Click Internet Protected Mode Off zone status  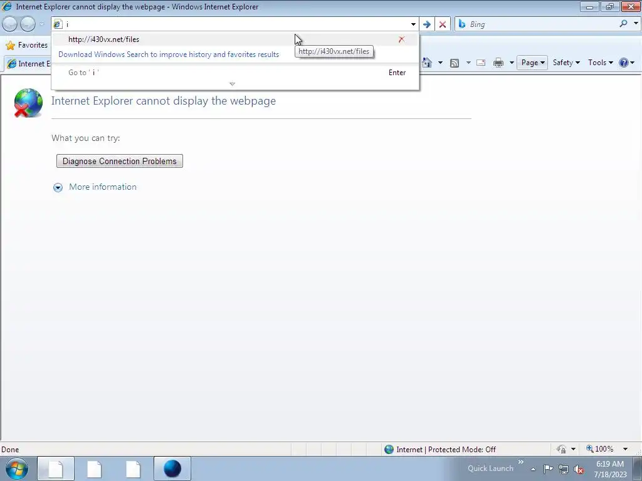point(440,450)
